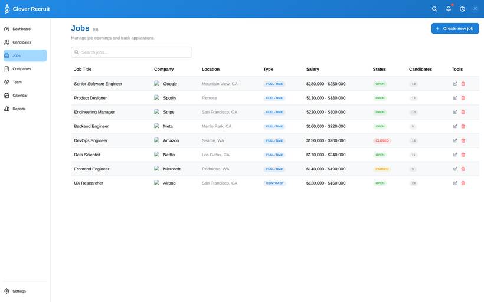The image size is (484, 302).
Task: Sort by Status column header
Action: (380, 69)
